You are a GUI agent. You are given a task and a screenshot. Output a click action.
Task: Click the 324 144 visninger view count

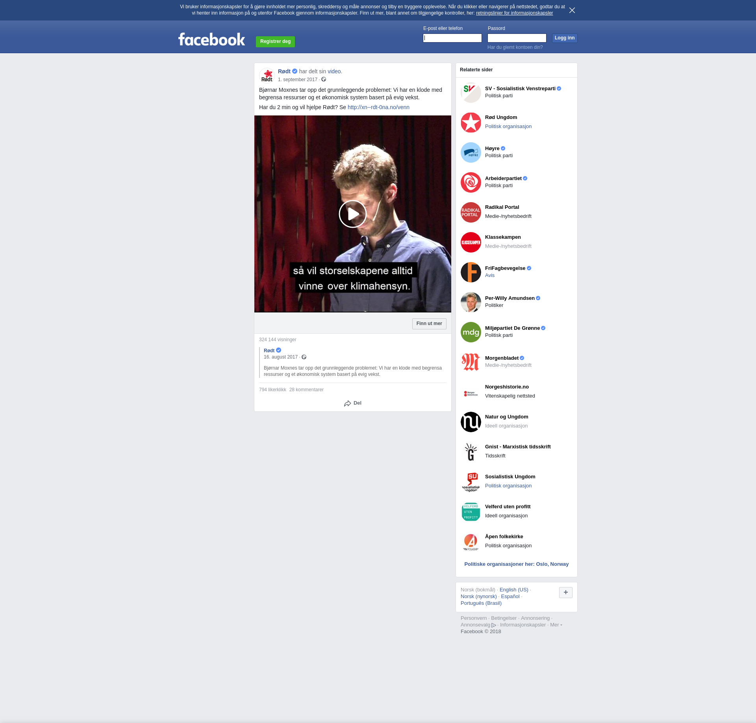(x=278, y=340)
